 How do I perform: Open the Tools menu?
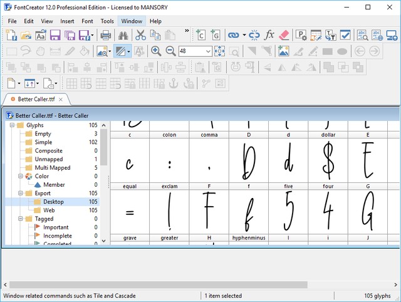click(x=107, y=21)
